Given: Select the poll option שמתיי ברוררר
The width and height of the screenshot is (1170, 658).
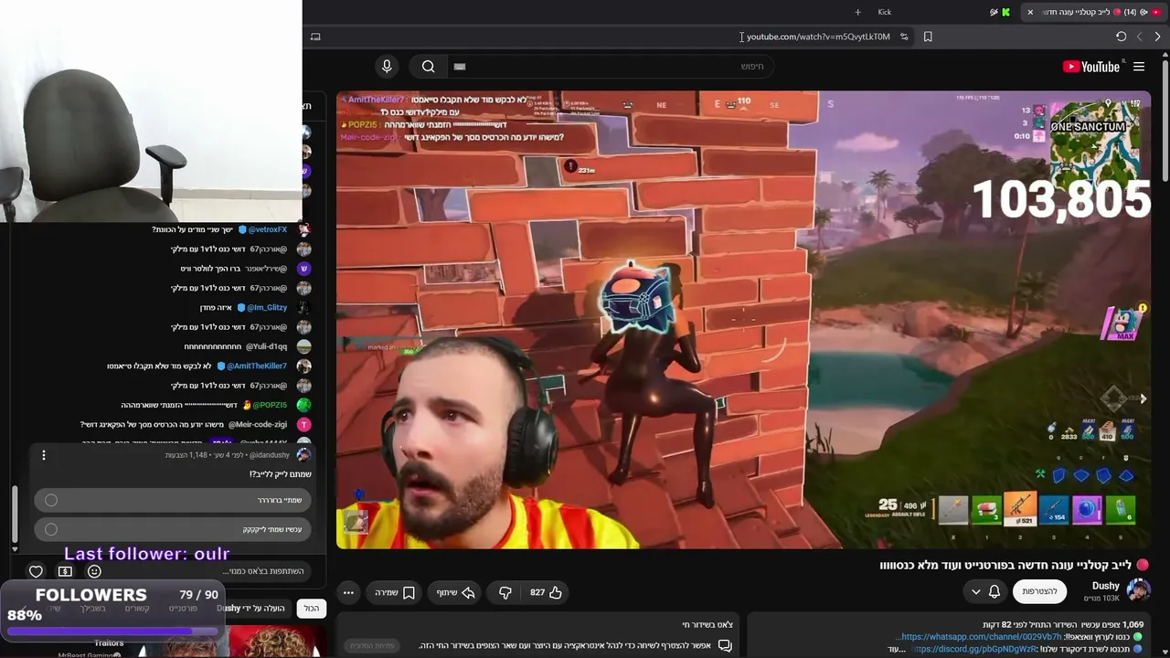Looking at the screenshot, I should (x=173, y=500).
